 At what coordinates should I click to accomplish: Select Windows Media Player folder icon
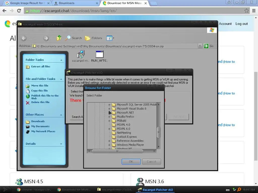click(114, 145)
